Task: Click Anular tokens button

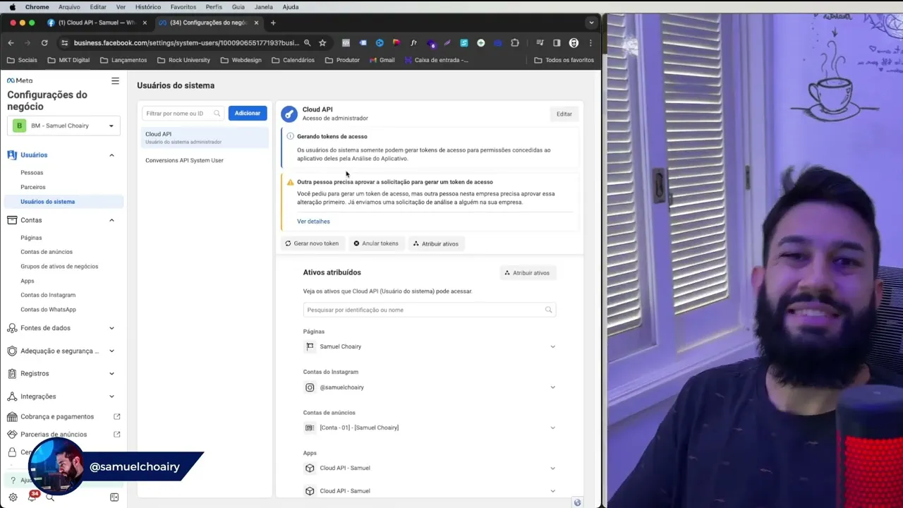Action: pyautogui.click(x=376, y=243)
